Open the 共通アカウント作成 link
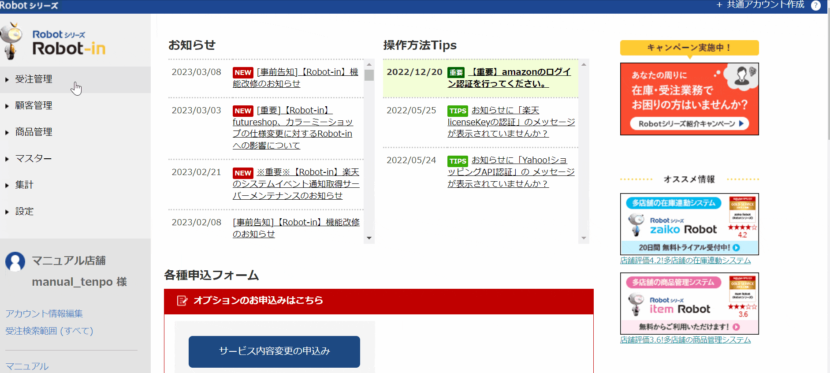The height and width of the screenshot is (373, 830). (x=765, y=5)
